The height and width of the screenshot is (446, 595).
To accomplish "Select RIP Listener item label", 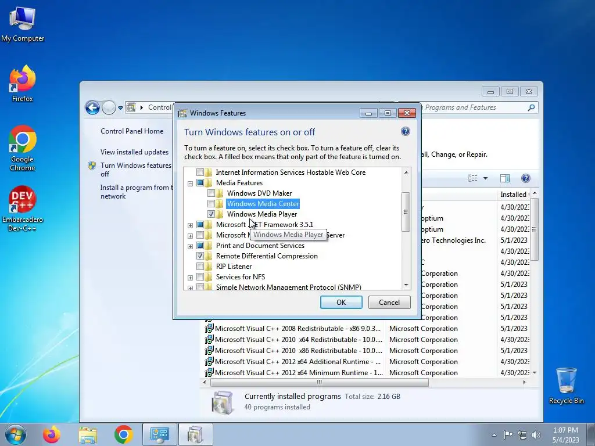I will (234, 266).
